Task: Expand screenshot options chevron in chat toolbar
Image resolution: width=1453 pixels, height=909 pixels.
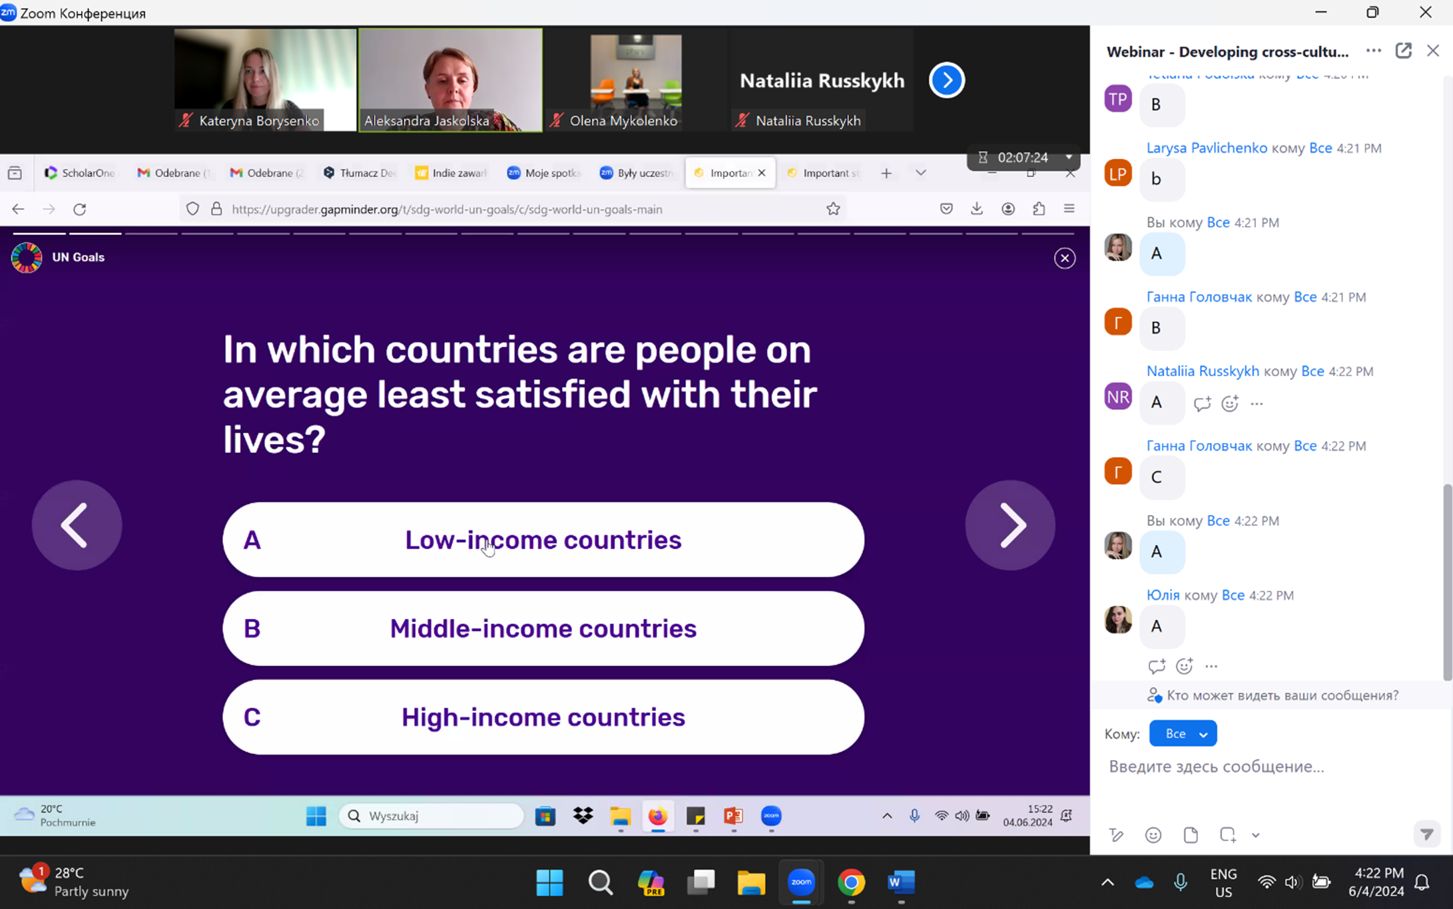Action: (x=1255, y=835)
